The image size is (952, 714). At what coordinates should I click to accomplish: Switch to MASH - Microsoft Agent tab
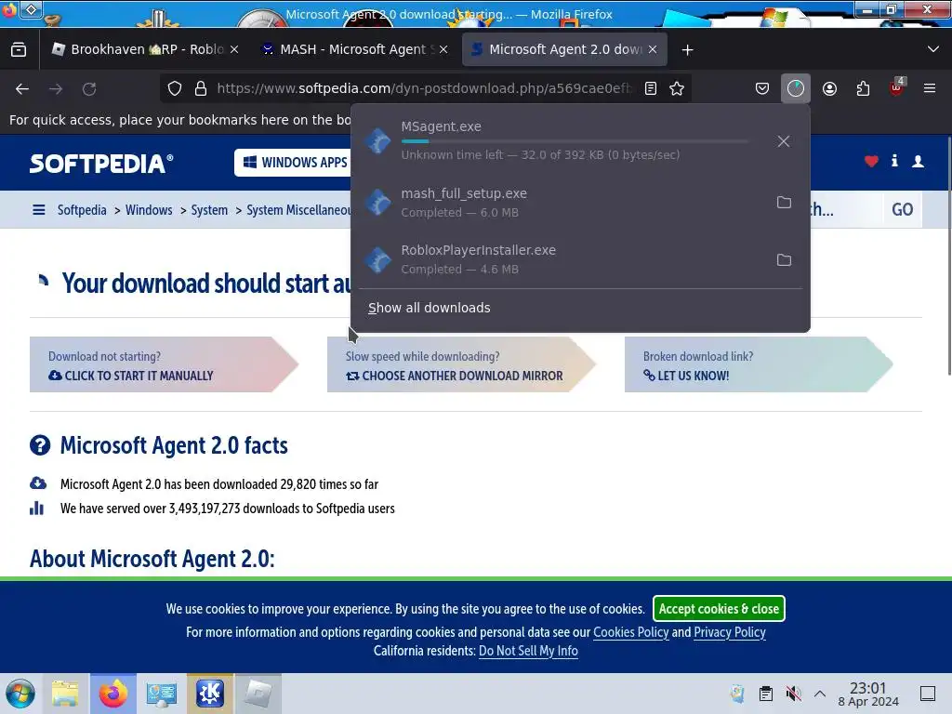click(x=352, y=50)
